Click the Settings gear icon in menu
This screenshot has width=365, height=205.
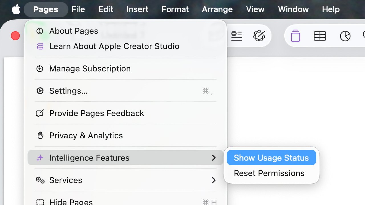40,91
